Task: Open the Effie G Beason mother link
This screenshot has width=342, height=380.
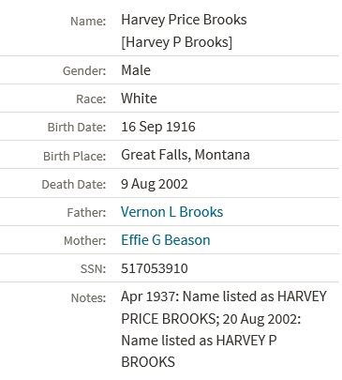Action: [x=166, y=240]
